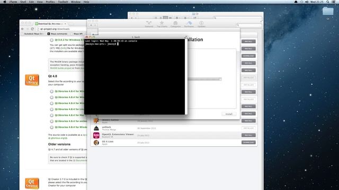Reload the Qt downloads page in Chrome
Viewport: 339px width, 190px height.
point(32,29)
